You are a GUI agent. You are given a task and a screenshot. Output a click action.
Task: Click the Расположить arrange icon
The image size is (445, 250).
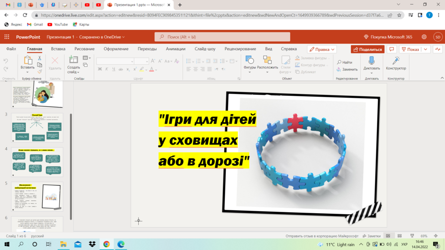point(267,60)
